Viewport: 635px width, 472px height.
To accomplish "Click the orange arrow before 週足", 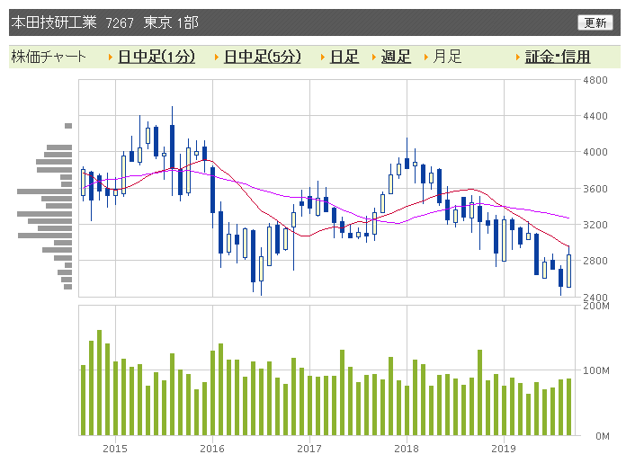I will (374, 57).
